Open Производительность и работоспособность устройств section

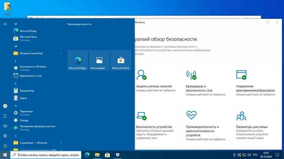[x=206, y=126]
